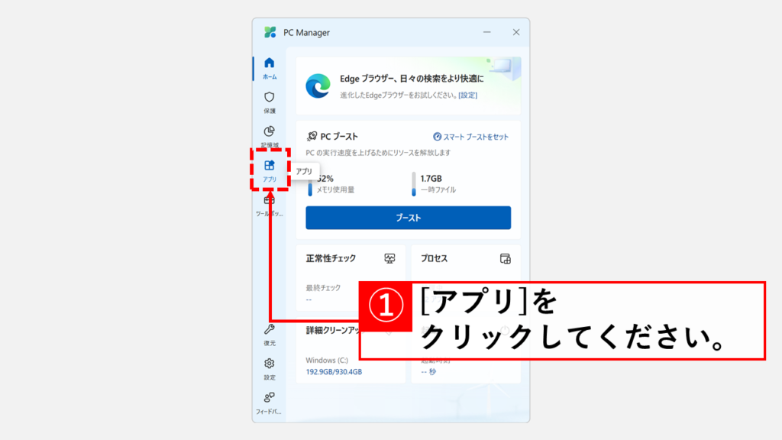Click the スマート ブーストをセット link
This screenshot has height=440, width=782.
pos(470,137)
